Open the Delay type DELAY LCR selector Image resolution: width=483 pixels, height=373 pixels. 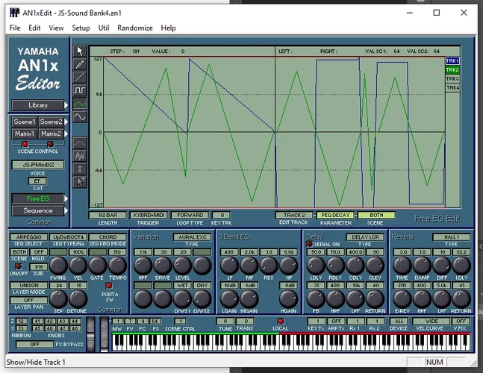click(x=366, y=236)
